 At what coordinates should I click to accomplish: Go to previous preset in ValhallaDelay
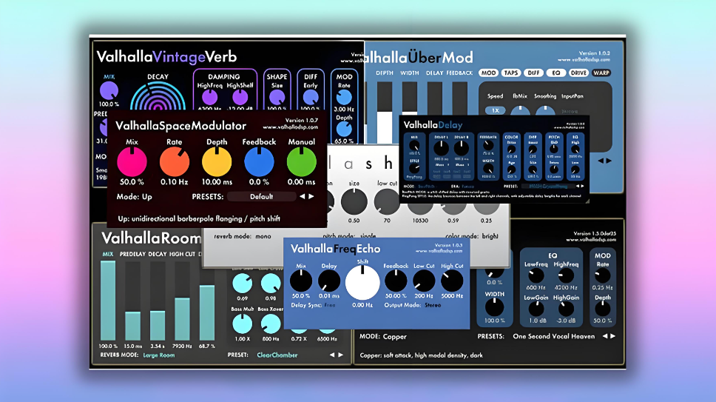tap(578, 186)
